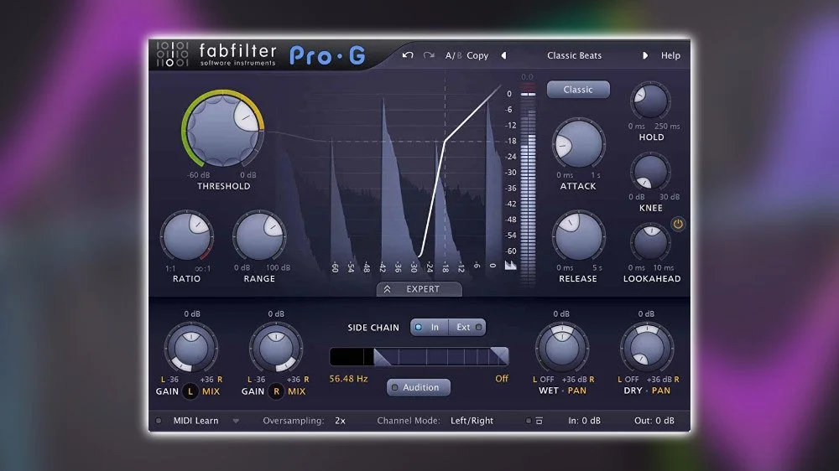Click the redo arrow icon
The height and width of the screenshot is (471, 839).
(x=429, y=55)
